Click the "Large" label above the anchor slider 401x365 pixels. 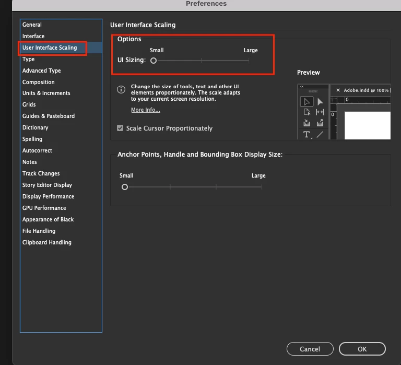click(258, 176)
